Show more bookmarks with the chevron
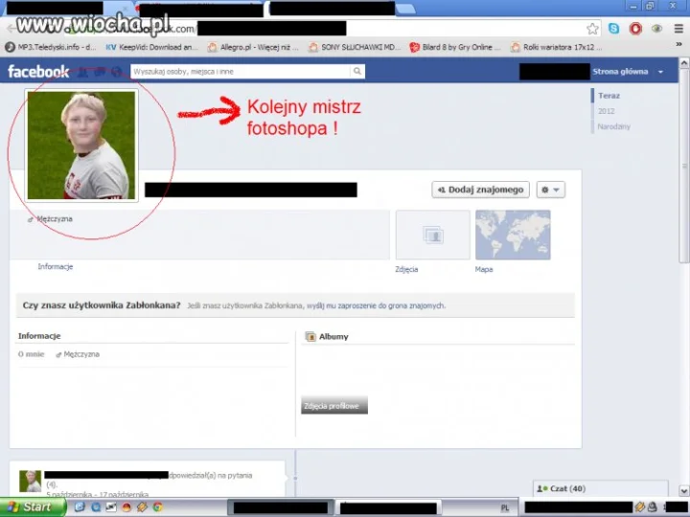The image size is (690, 517). click(x=678, y=44)
